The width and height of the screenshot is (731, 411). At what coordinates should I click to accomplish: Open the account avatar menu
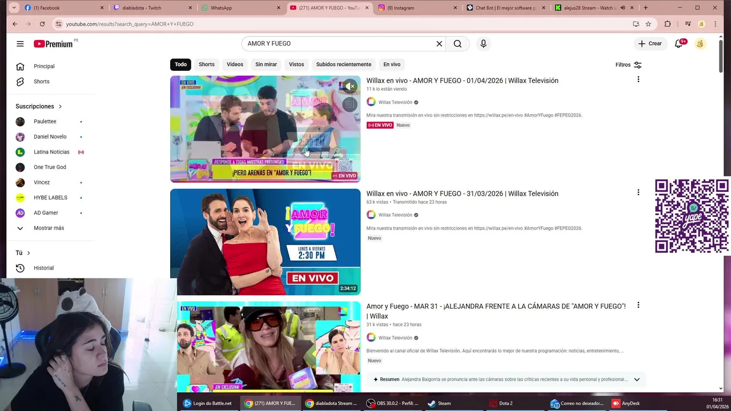pyautogui.click(x=700, y=44)
